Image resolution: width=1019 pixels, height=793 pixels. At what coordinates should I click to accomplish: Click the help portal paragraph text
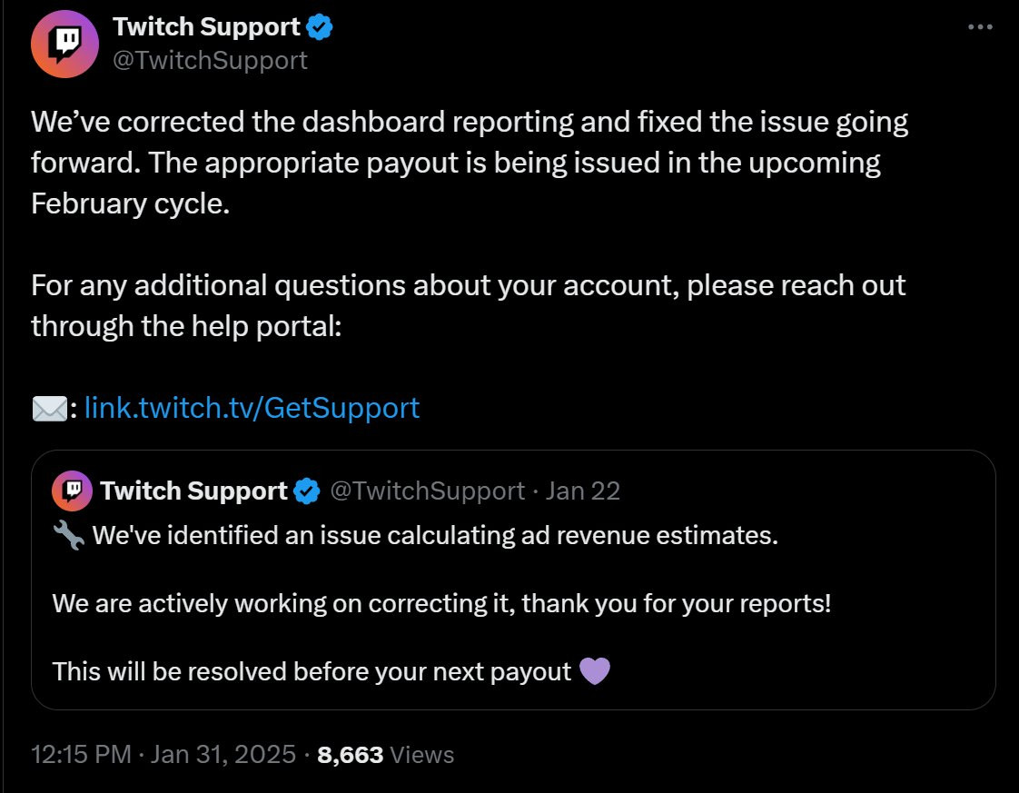click(468, 305)
